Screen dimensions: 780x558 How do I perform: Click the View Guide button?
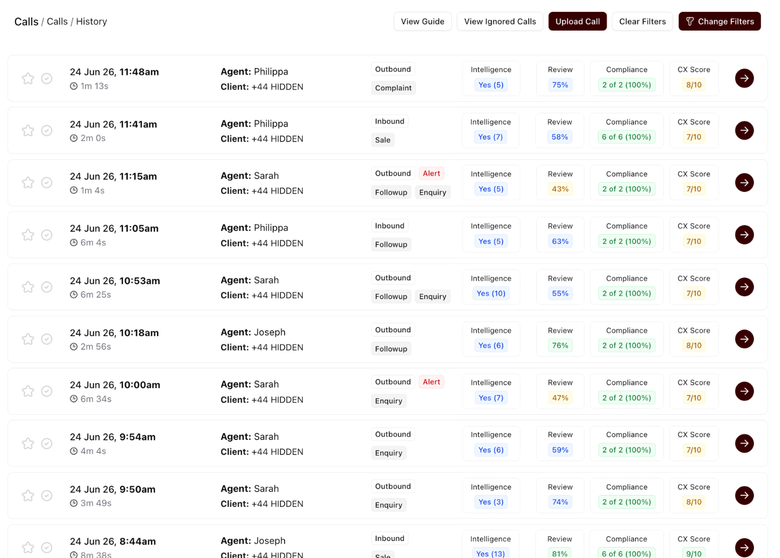tap(422, 21)
